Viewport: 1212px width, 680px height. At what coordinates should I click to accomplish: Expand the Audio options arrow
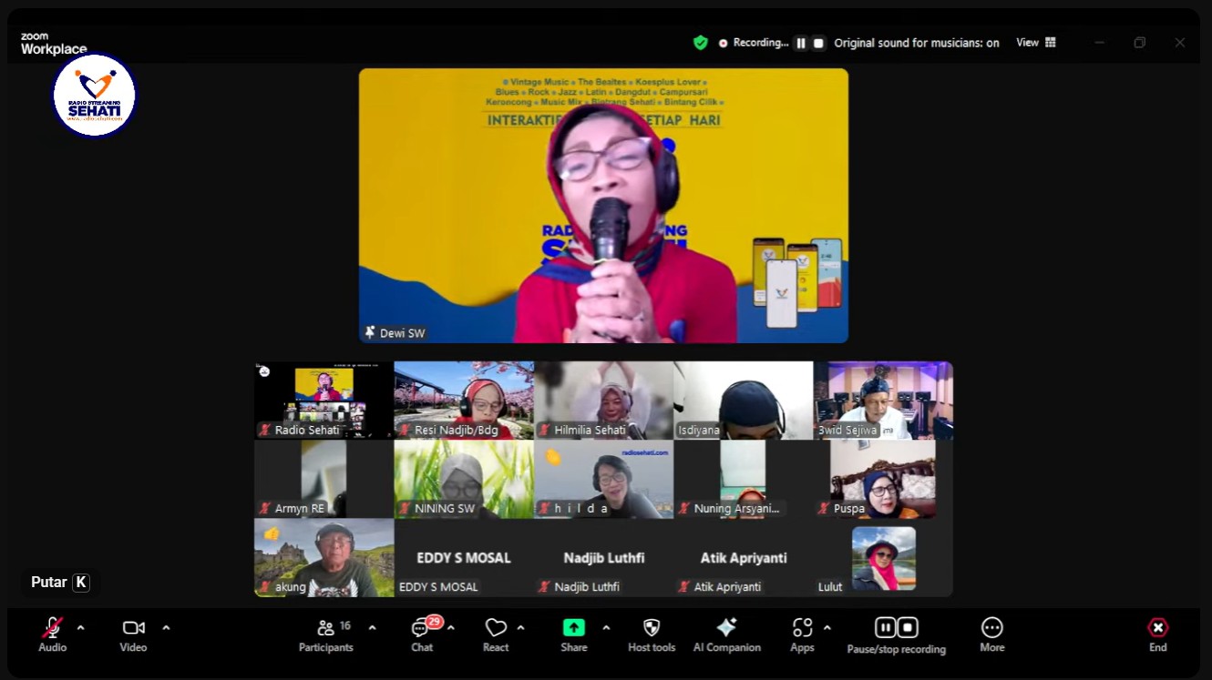tap(81, 627)
